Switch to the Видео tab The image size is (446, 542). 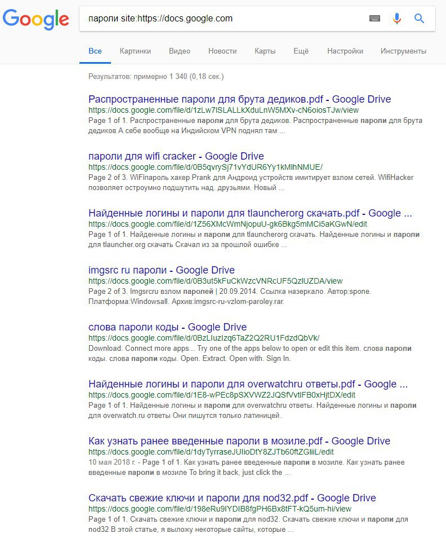[x=180, y=51]
